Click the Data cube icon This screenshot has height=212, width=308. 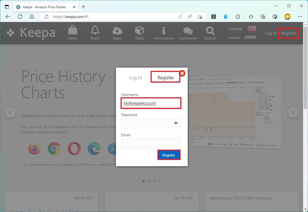tap(139, 30)
